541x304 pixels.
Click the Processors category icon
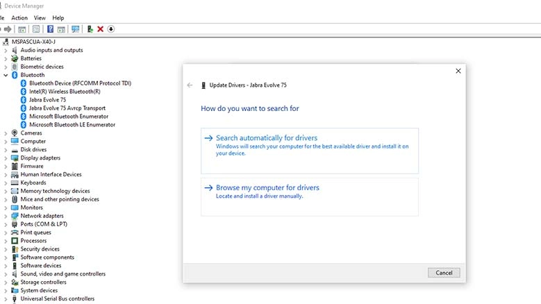click(15, 241)
